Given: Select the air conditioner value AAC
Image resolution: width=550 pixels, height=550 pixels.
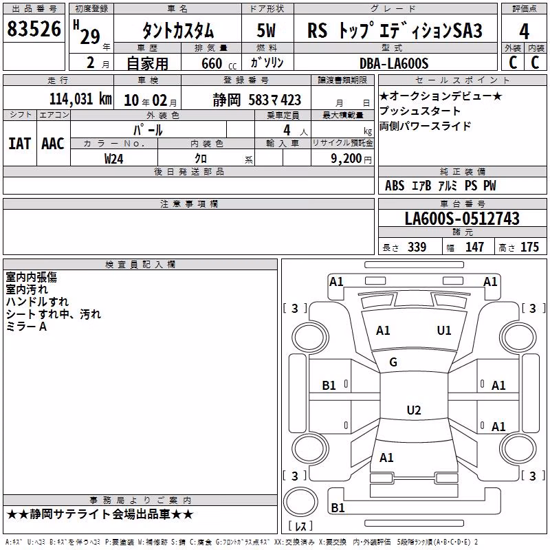Looking at the screenshot, I should [x=53, y=144].
